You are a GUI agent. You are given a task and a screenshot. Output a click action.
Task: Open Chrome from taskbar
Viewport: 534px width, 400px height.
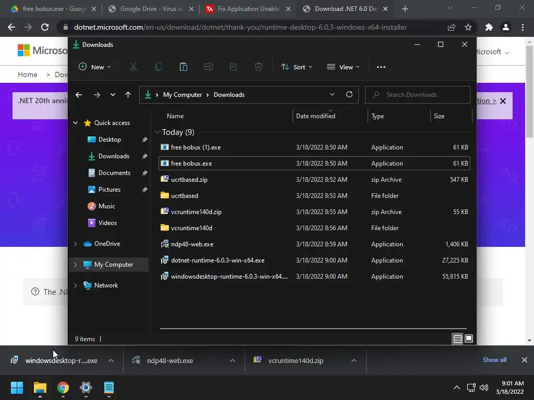click(x=63, y=387)
